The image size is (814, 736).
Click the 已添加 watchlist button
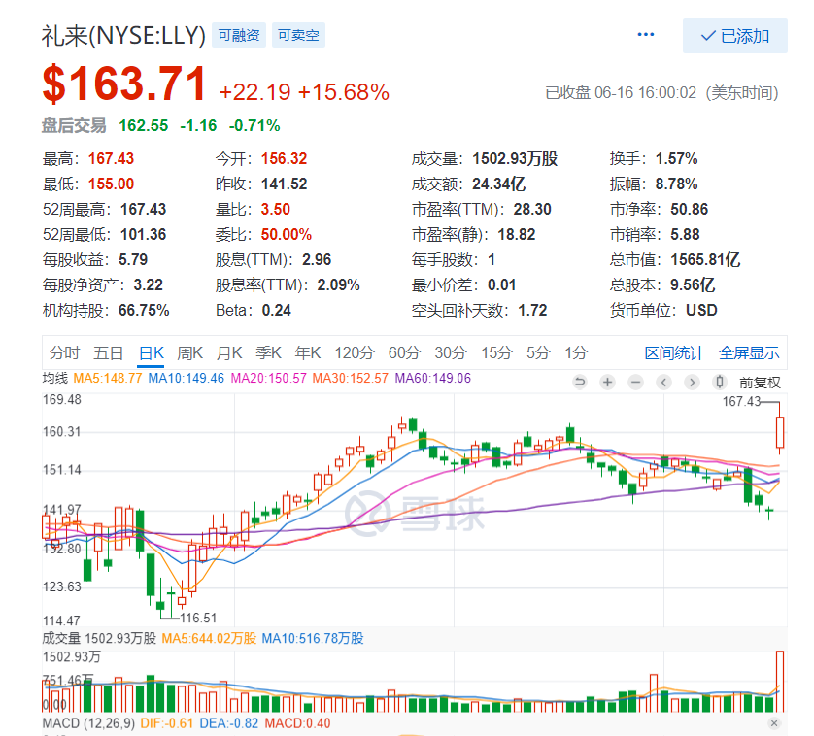[x=734, y=36]
